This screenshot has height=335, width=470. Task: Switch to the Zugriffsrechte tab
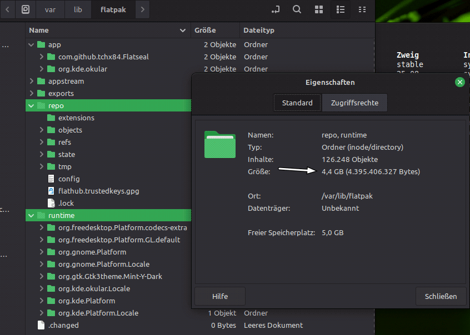click(x=354, y=103)
